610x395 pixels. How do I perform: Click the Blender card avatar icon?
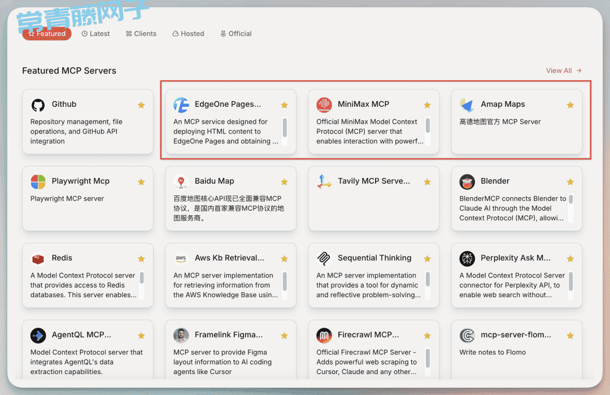pyautogui.click(x=467, y=182)
